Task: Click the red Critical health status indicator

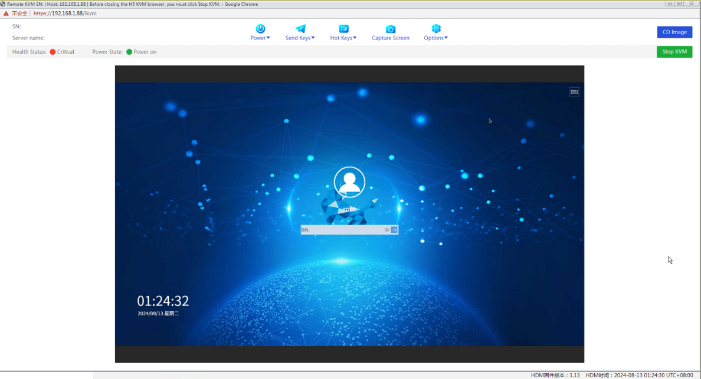Action: point(53,52)
